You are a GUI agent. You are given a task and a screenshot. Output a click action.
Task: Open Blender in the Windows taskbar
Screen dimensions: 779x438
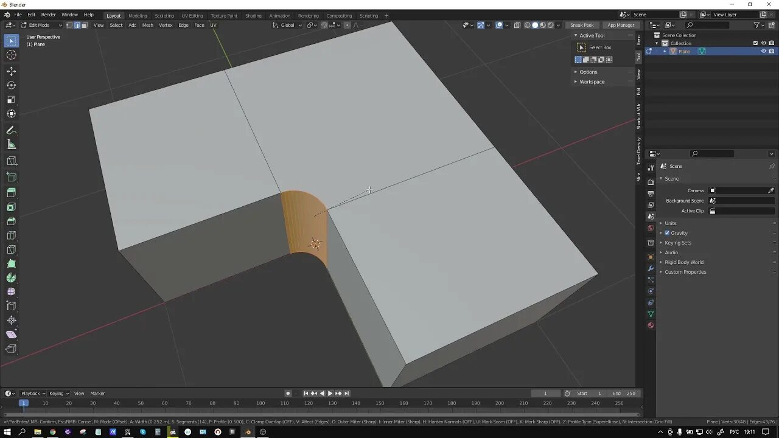248,432
